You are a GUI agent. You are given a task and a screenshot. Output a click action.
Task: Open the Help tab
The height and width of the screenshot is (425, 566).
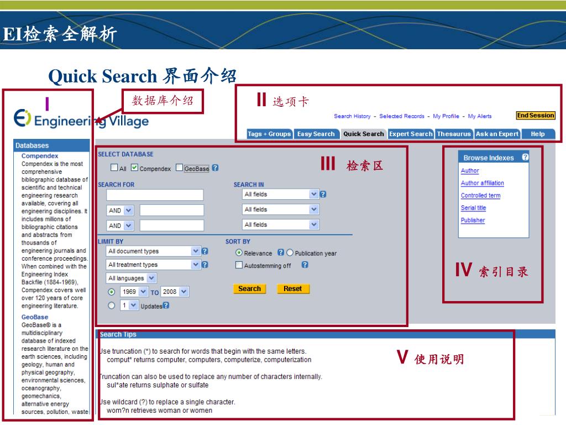pyautogui.click(x=538, y=134)
